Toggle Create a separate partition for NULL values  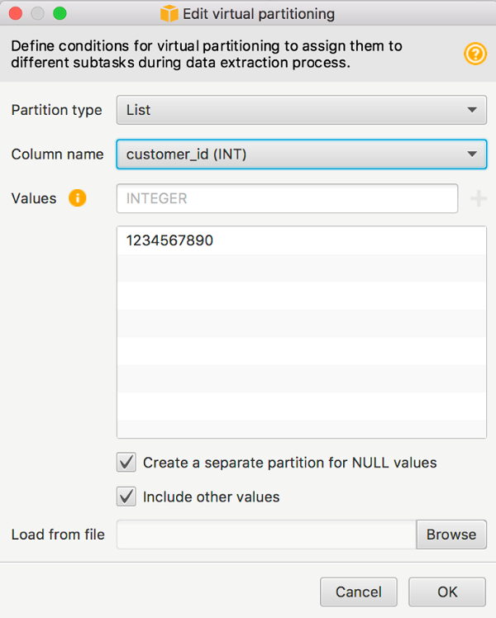(x=126, y=463)
